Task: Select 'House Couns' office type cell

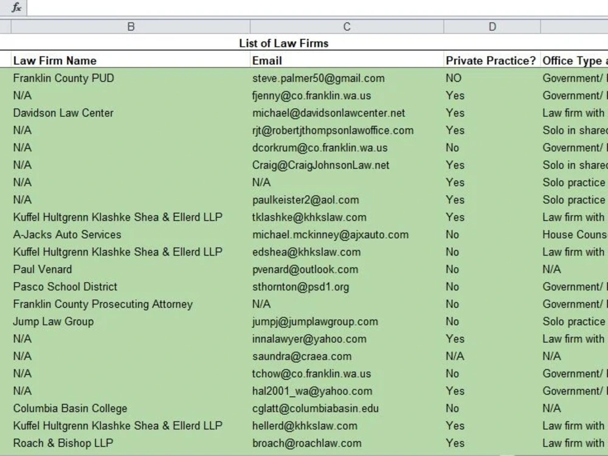Action: [x=575, y=235]
